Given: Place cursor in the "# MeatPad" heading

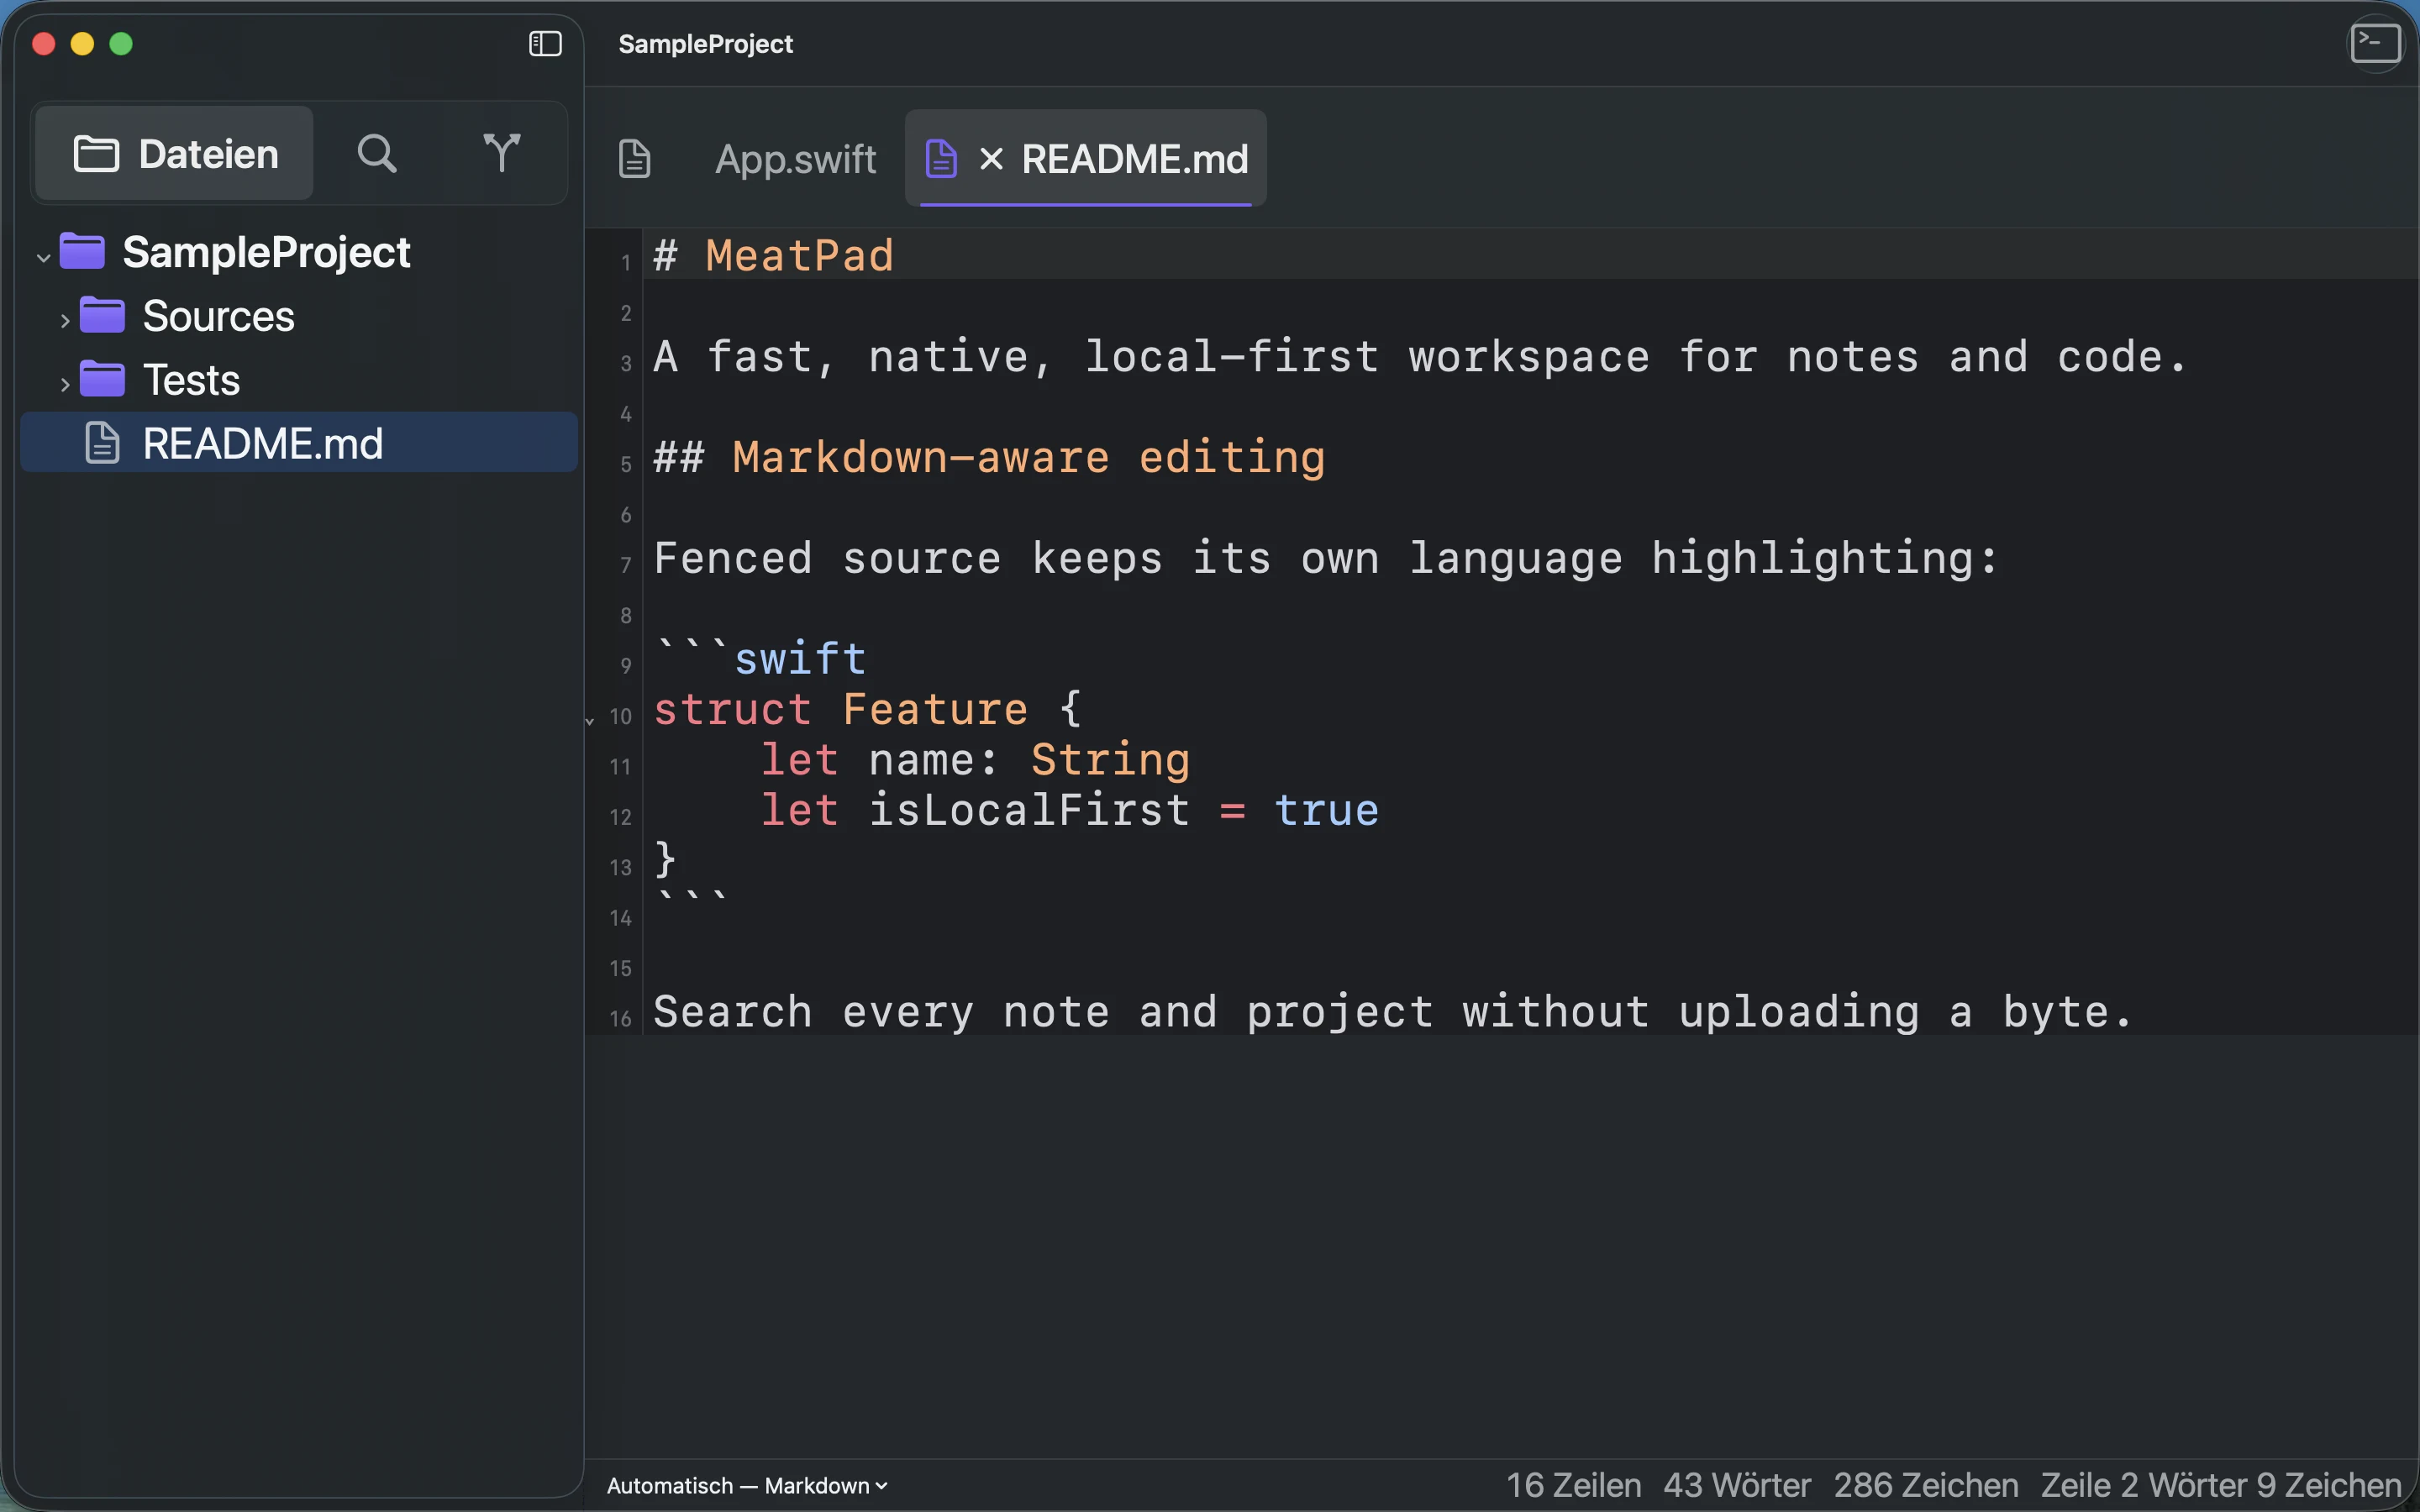Looking at the screenshot, I should coord(773,256).
